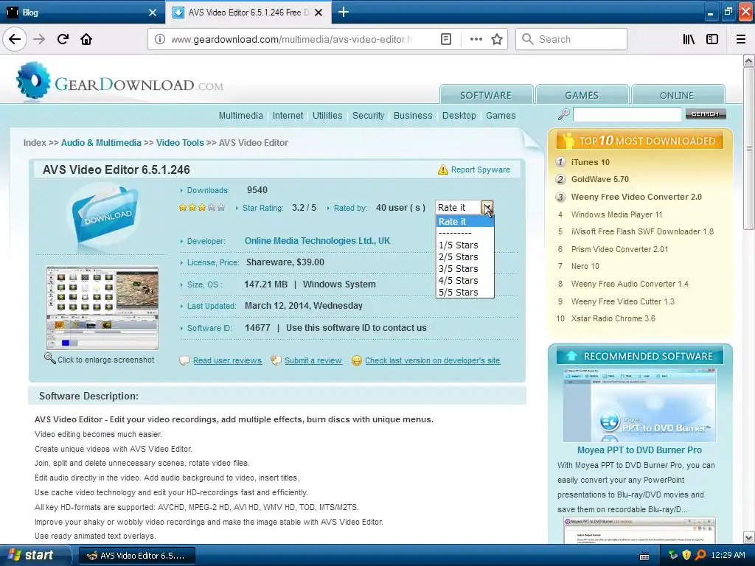
Task: Bookmark this page with the star
Action: pyautogui.click(x=497, y=39)
